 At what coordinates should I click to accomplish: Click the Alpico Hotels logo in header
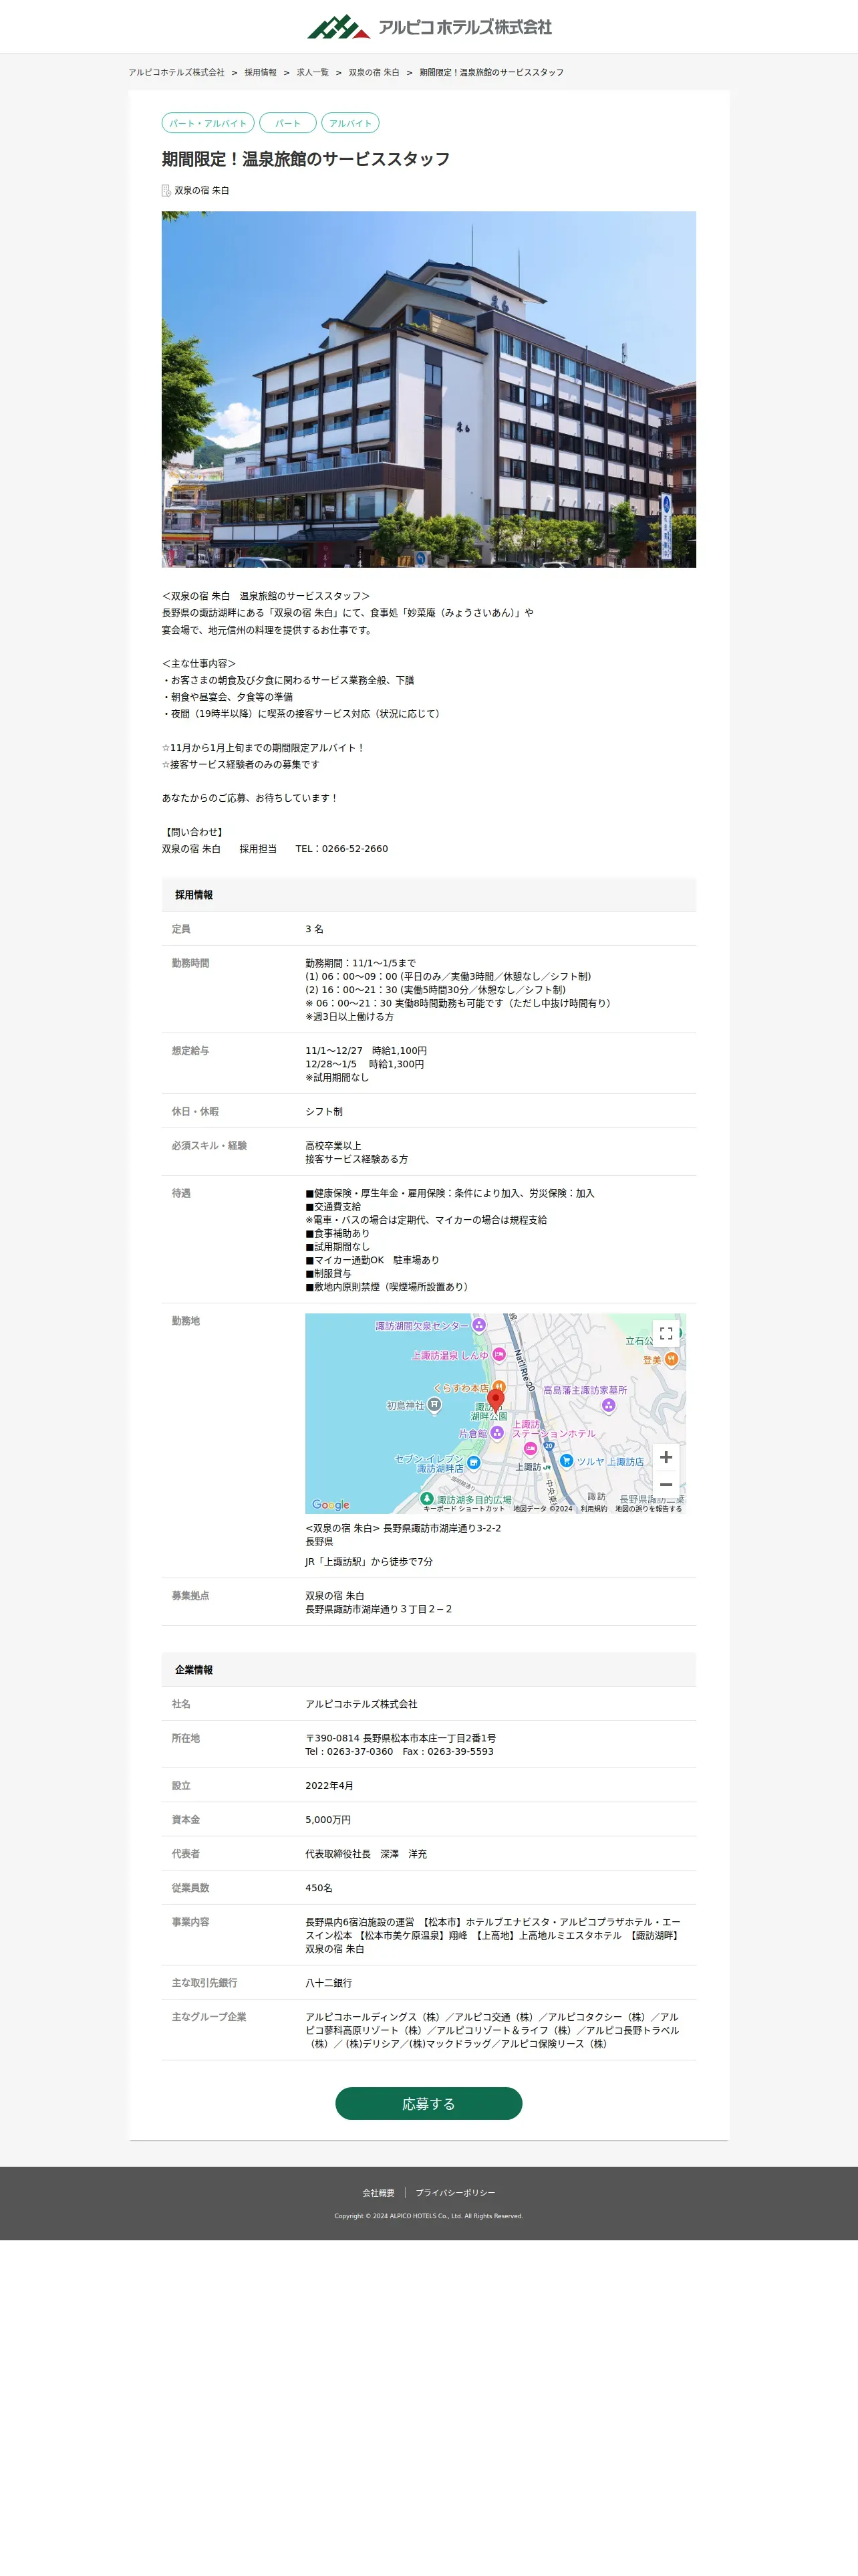(x=428, y=27)
